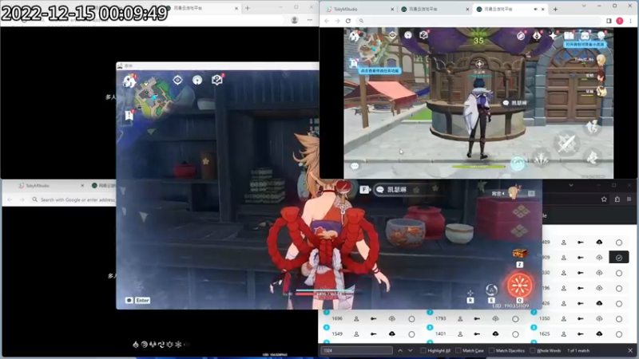Click user icon in row 1696

pyautogui.click(x=356, y=318)
